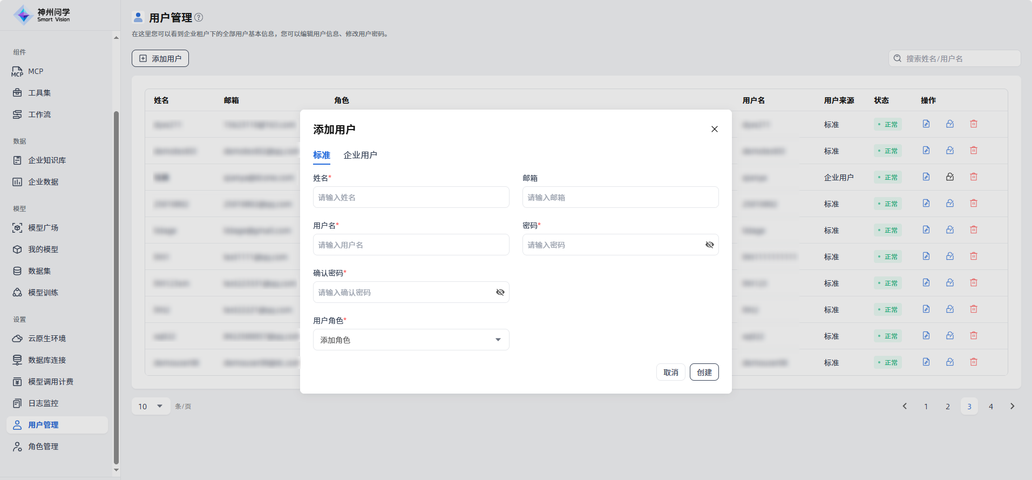Switch to the 企业用户 tab
Screen dimensions: 1032x480
pyautogui.click(x=360, y=155)
